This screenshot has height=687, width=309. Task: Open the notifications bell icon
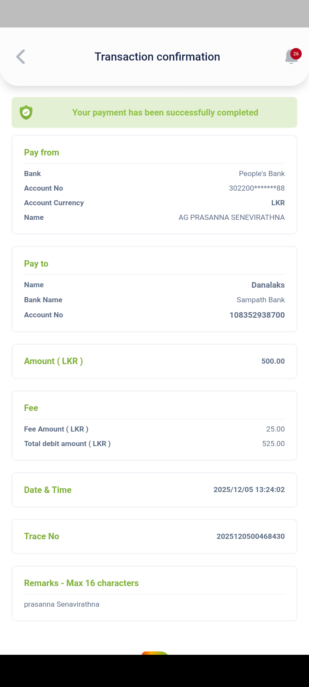pos(291,57)
